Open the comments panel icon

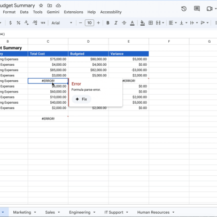[197, 9]
